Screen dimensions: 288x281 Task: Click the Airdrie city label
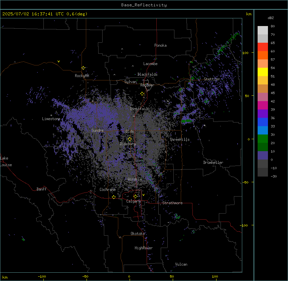(135, 179)
